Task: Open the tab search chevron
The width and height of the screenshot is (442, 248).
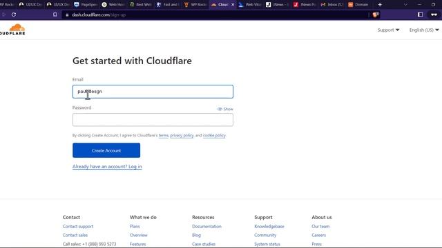Action: coord(405,5)
